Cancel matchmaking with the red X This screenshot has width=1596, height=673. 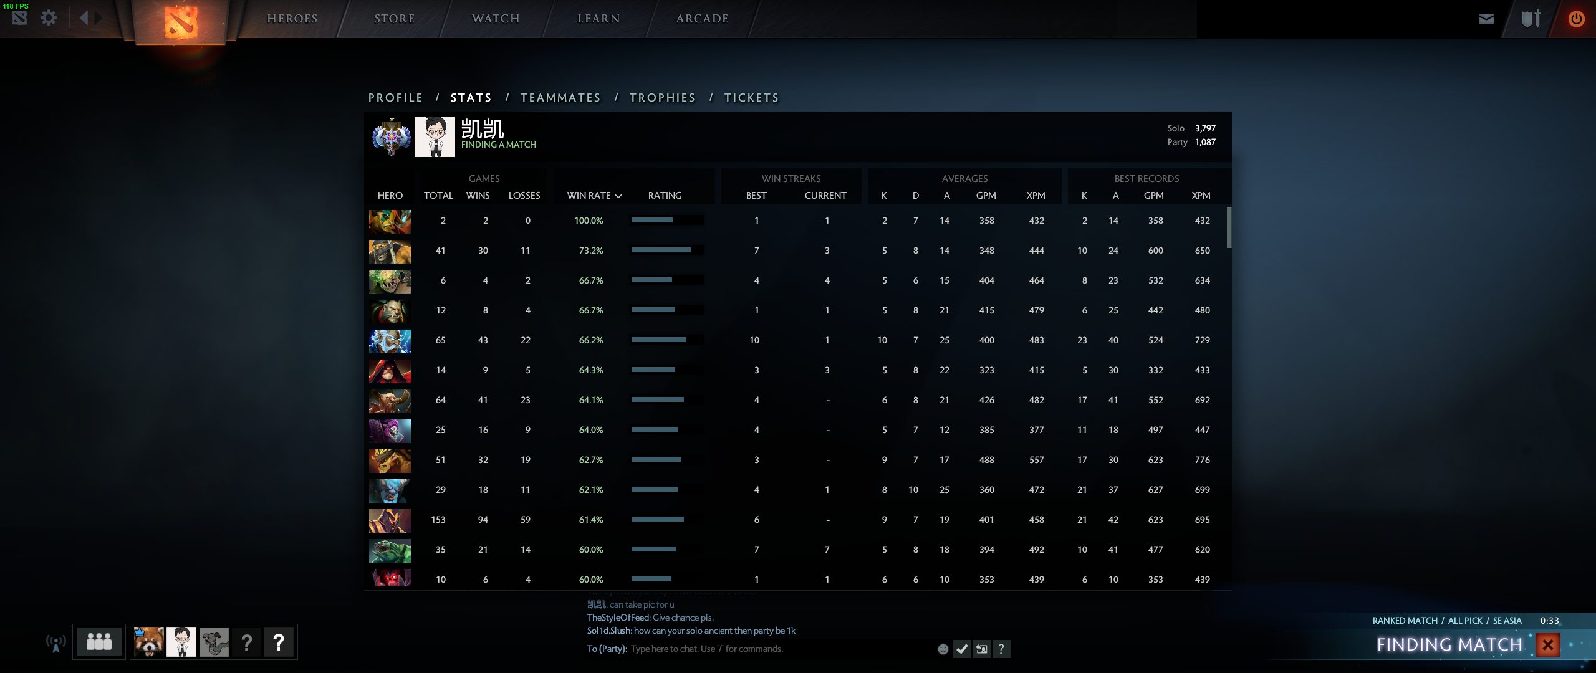click(x=1548, y=645)
